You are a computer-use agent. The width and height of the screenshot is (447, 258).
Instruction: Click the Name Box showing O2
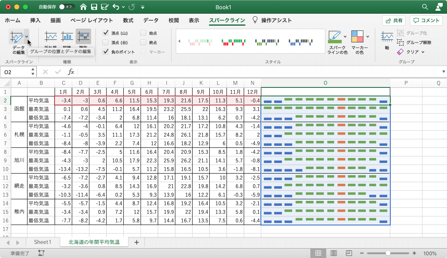[x=15, y=72]
